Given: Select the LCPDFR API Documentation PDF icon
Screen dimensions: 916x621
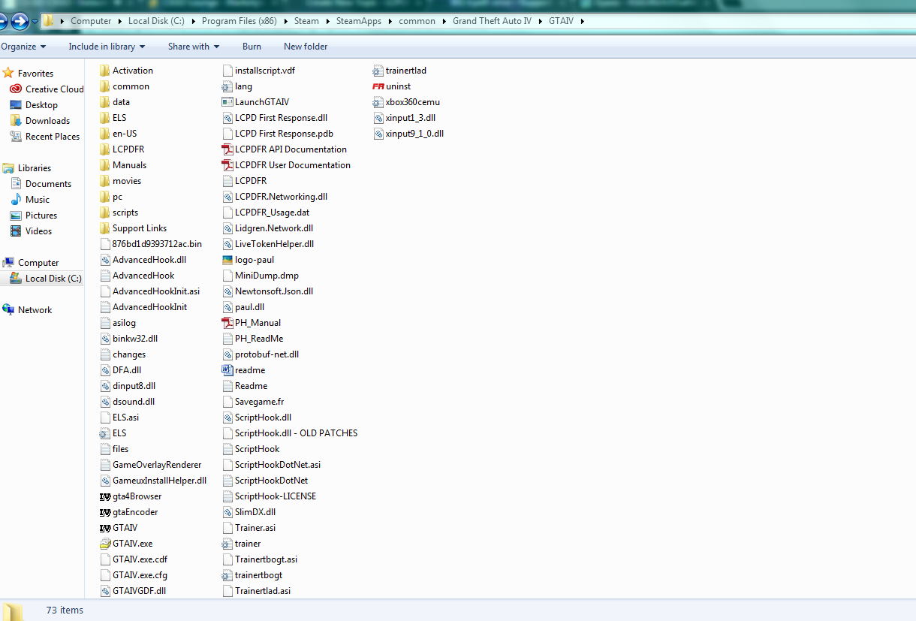Looking at the screenshot, I should pyautogui.click(x=227, y=149).
